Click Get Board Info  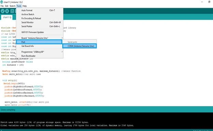pos(40,46)
